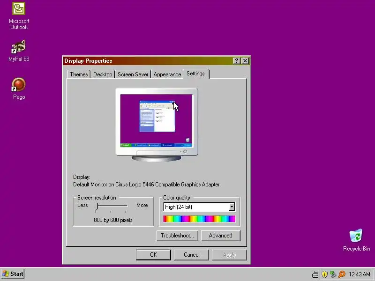Select the Recycle Bin desktop icon

[x=356, y=236]
